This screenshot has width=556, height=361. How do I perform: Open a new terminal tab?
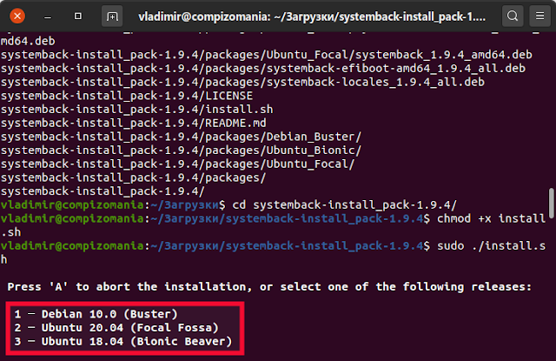(112, 16)
